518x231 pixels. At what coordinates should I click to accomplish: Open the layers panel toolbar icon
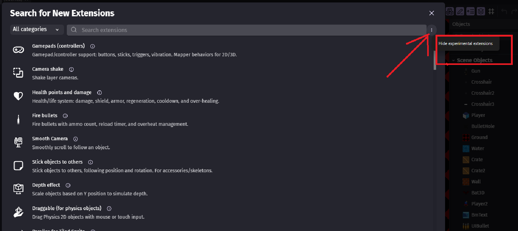[481, 11]
